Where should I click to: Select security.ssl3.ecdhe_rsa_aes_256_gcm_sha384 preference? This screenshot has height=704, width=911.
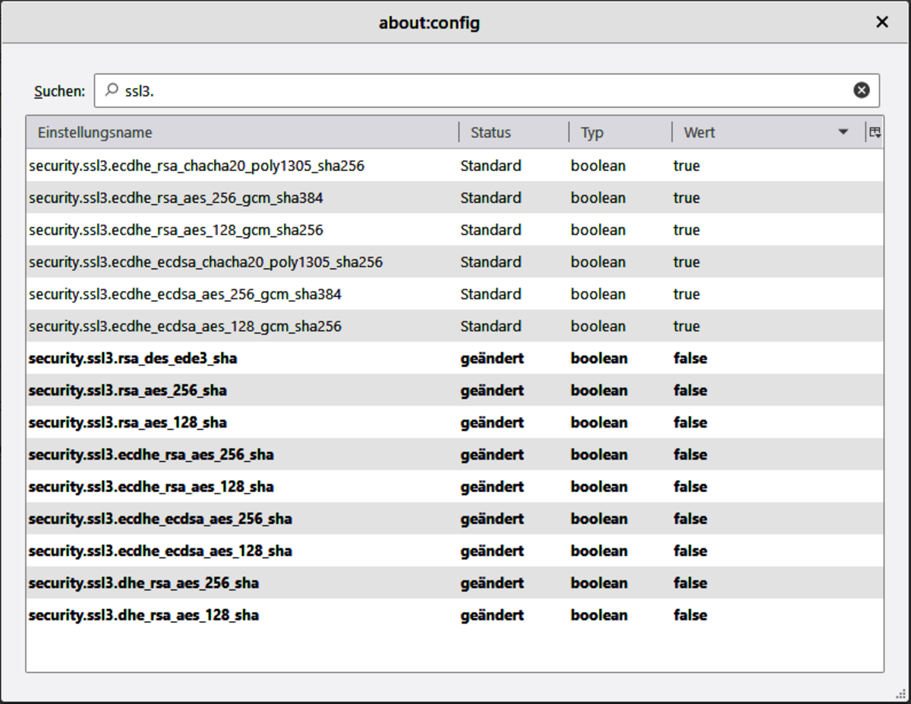[455, 197]
